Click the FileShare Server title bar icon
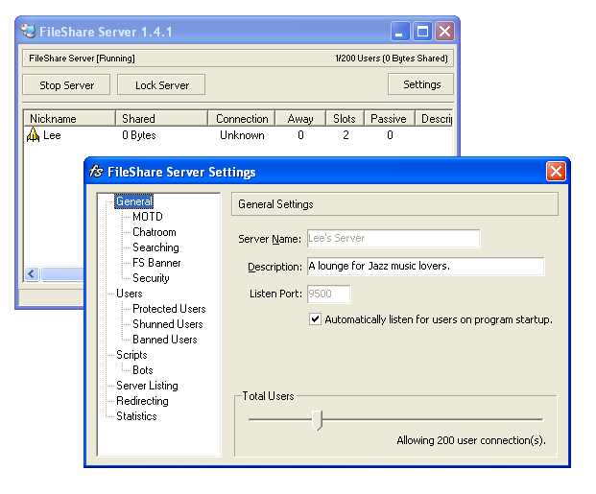Screen dimensions: 596x494 [29, 32]
